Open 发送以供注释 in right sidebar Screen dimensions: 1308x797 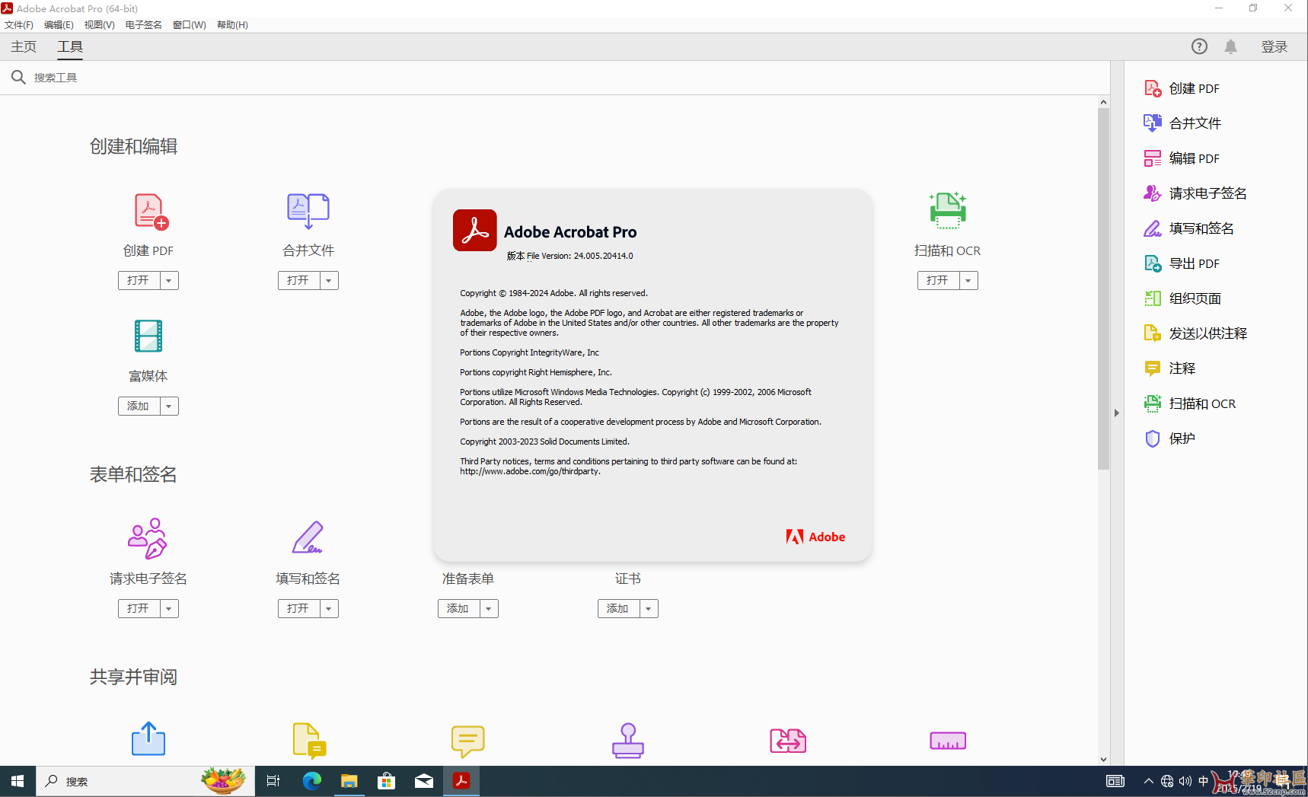click(1195, 333)
